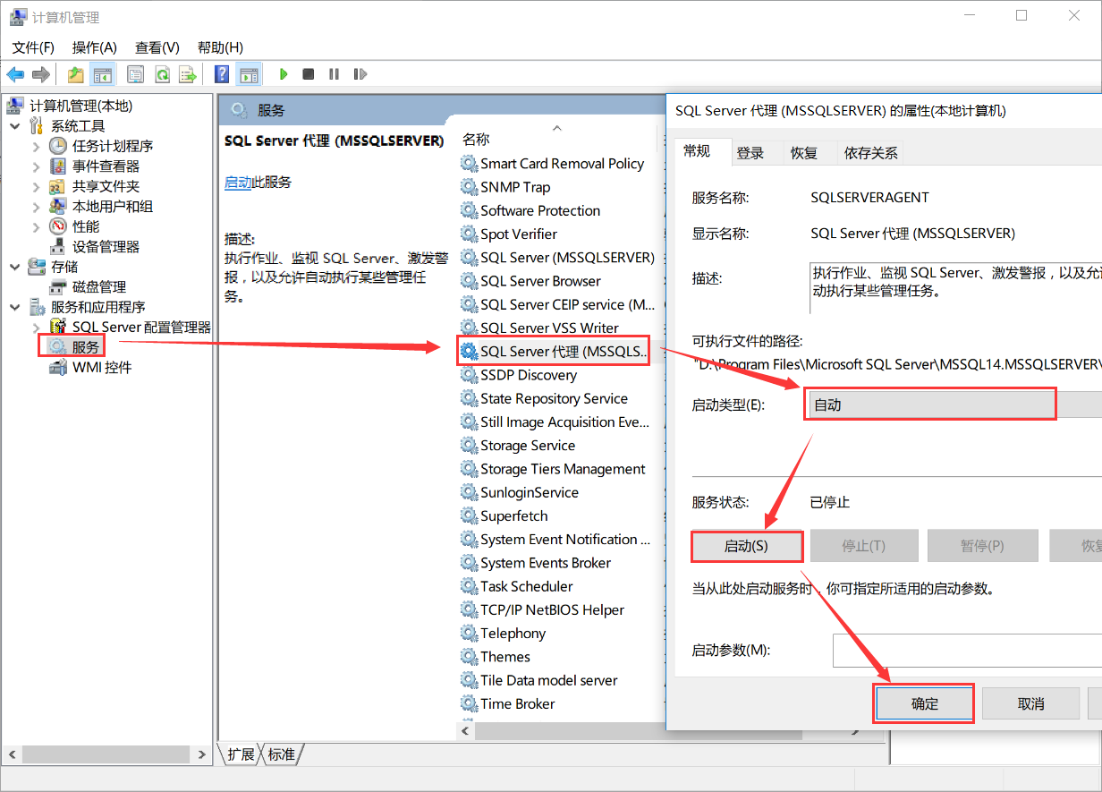Click the console tree horizontal scrollbar

pos(106,754)
